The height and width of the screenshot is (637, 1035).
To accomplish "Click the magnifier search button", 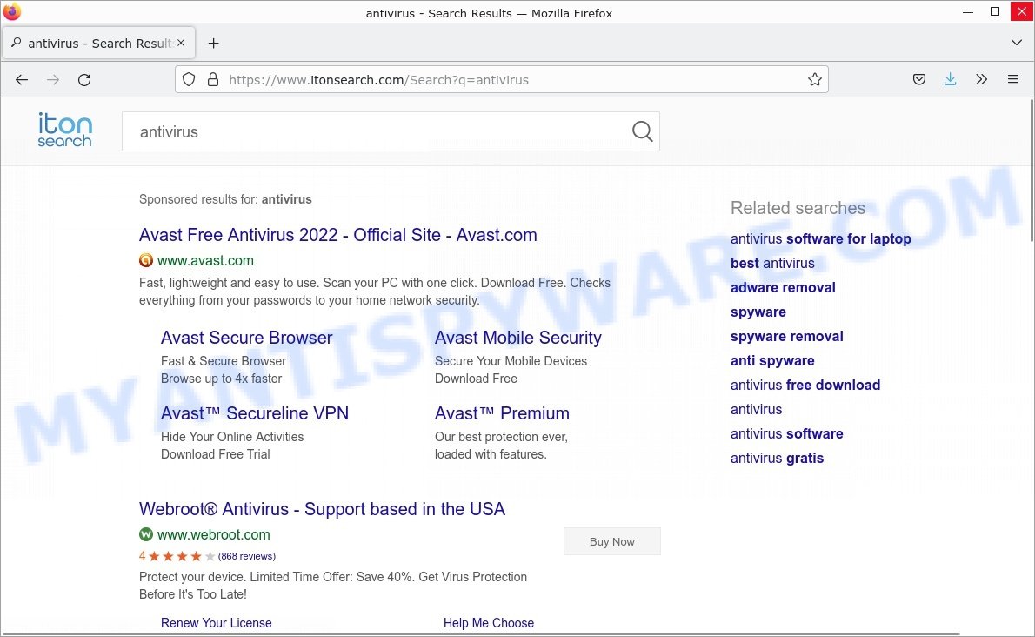I will click(642, 131).
